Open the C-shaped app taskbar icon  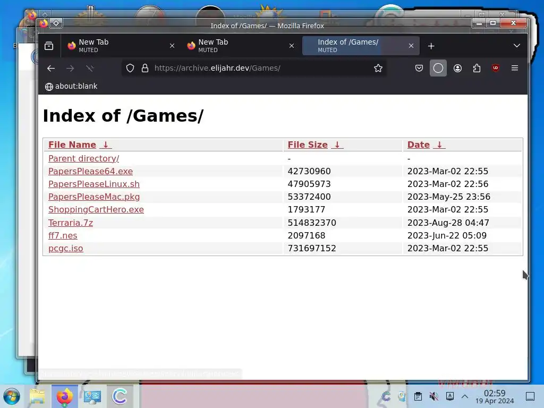tap(120, 396)
